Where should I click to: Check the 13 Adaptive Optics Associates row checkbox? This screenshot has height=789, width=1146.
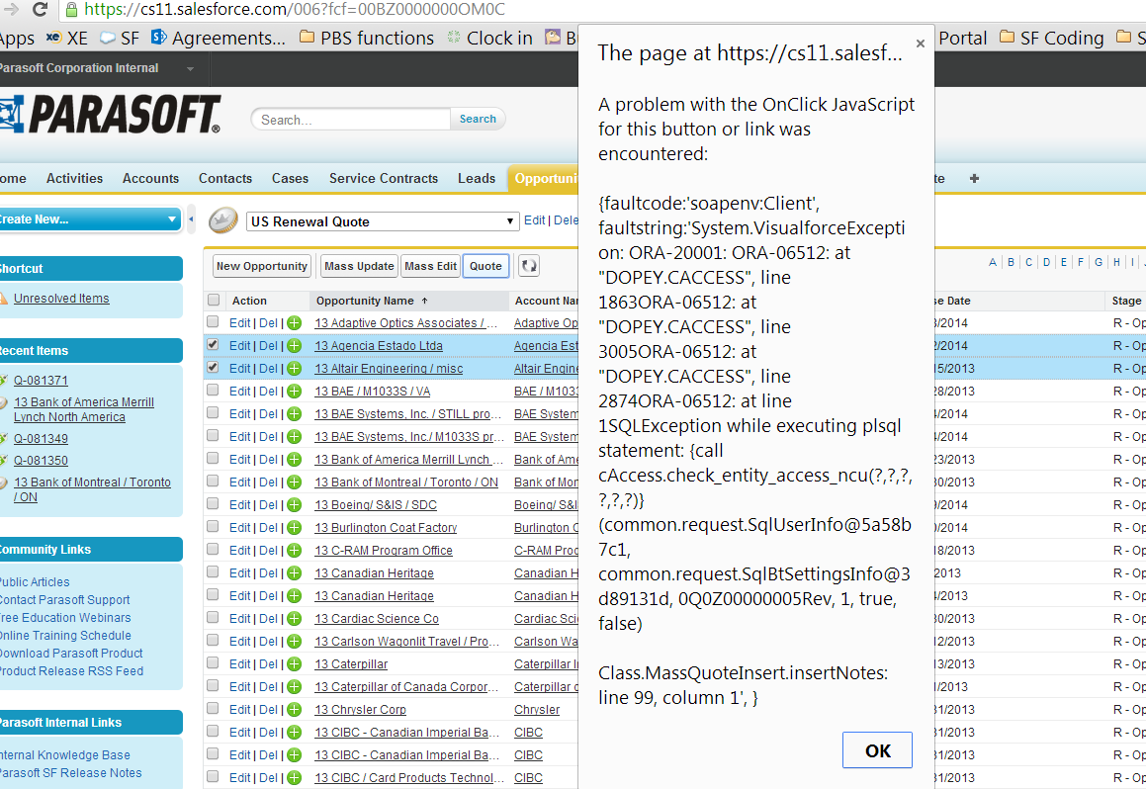point(213,321)
